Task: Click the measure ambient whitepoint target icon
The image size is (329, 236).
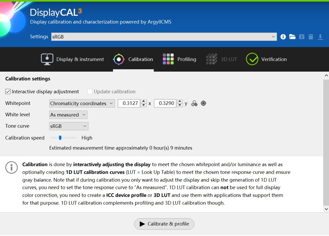Action: [x=203, y=103]
